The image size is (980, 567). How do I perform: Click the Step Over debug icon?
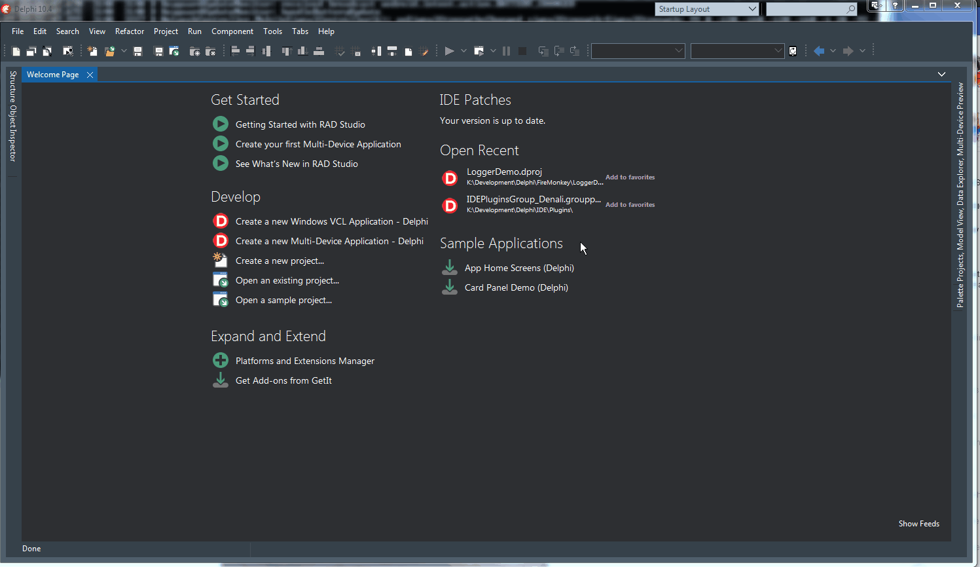(x=559, y=51)
